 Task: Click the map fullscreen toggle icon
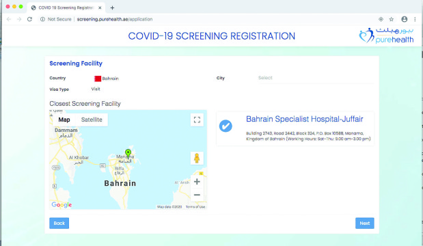(x=197, y=120)
